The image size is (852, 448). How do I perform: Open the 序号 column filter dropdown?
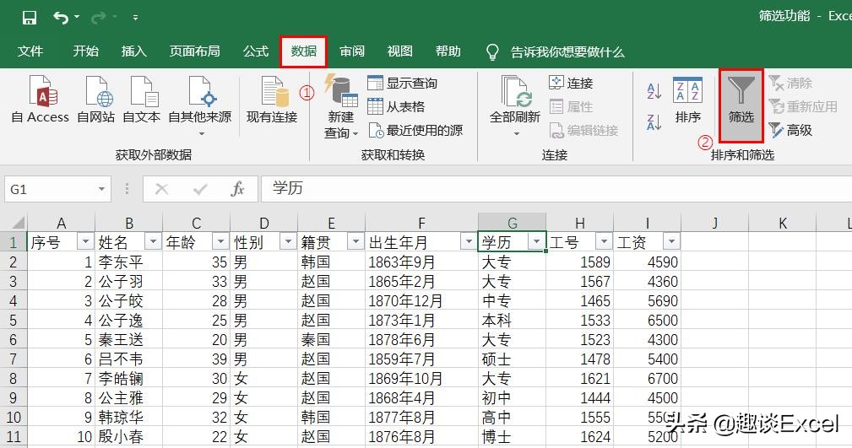[x=85, y=241]
